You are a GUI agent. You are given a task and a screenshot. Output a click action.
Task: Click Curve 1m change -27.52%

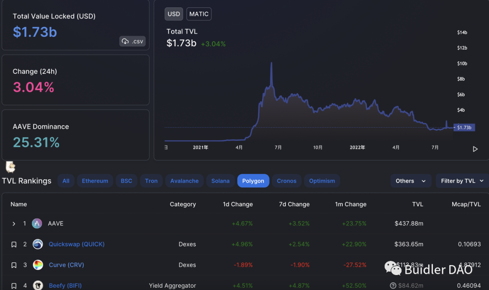(355, 265)
